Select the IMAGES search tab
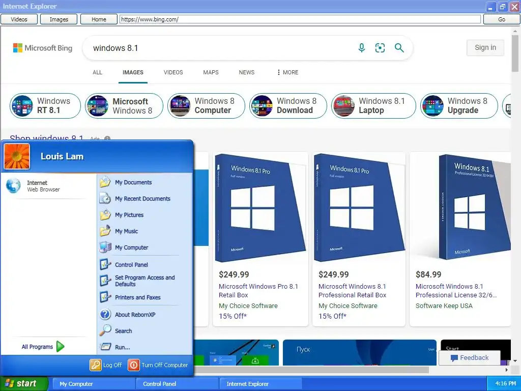This screenshot has height=391, width=521. (133, 72)
